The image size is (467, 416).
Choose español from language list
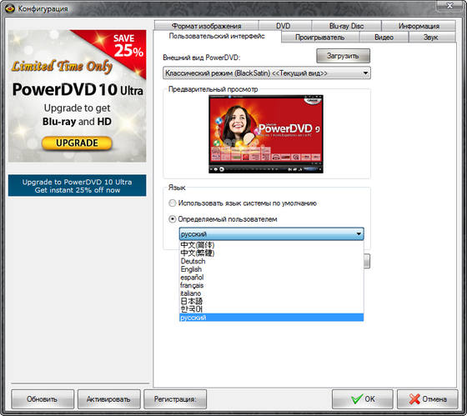271,278
